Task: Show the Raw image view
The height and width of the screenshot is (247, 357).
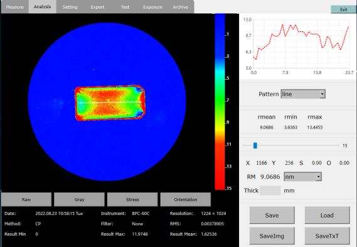Action: [x=26, y=199]
